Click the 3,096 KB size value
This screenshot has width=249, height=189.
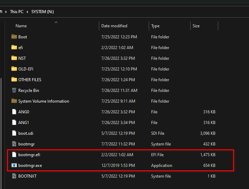tap(208, 133)
